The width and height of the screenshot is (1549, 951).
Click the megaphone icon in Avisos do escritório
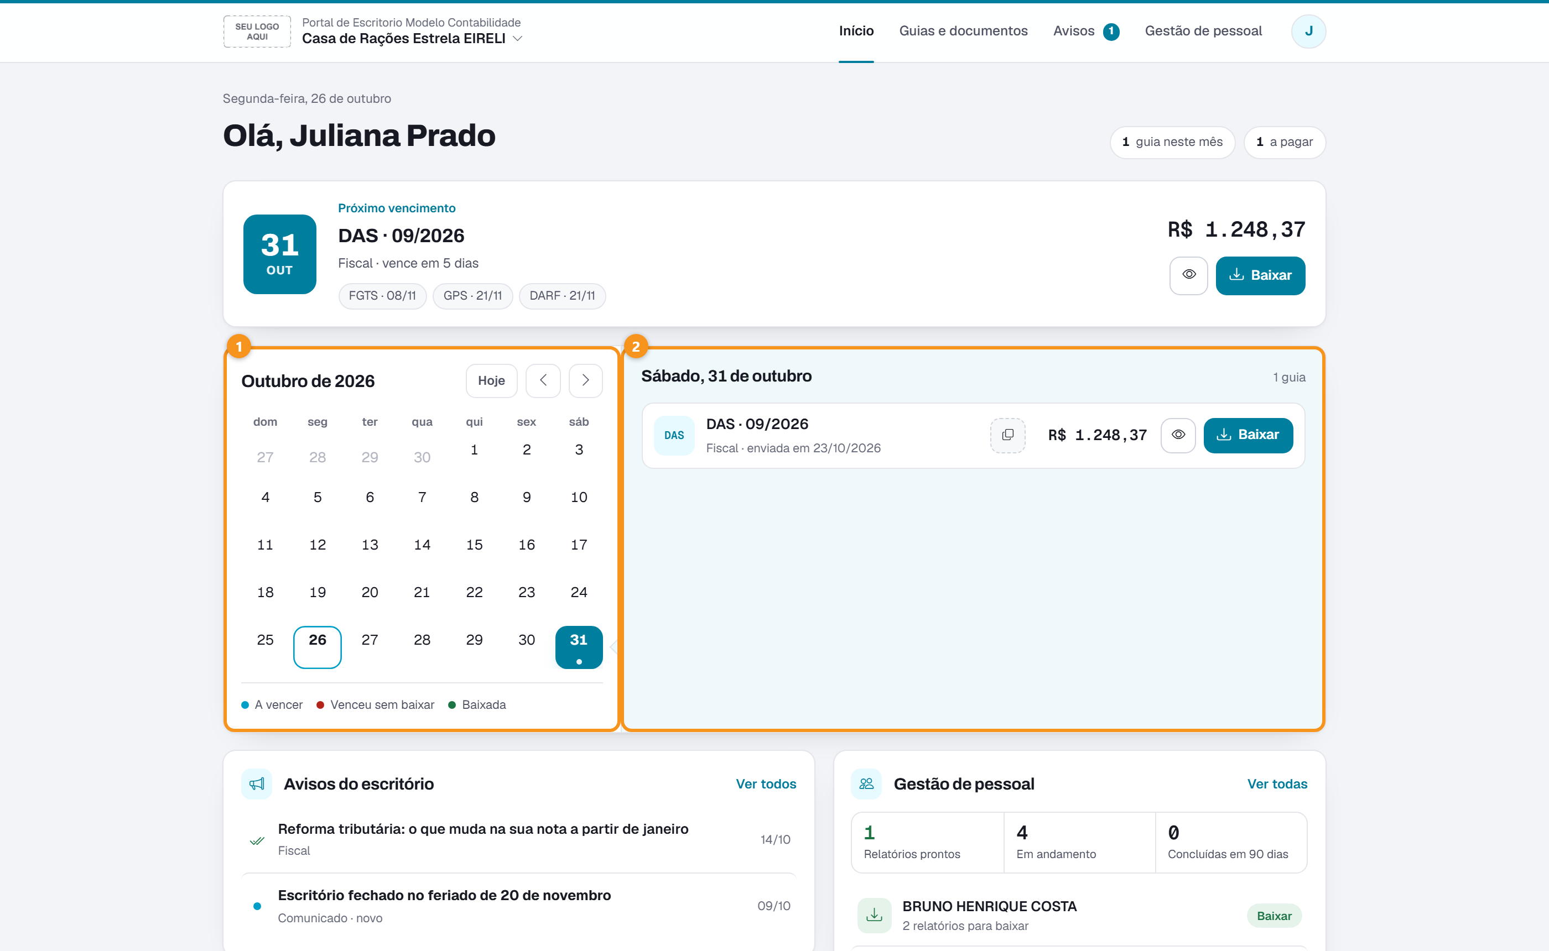[x=257, y=783]
